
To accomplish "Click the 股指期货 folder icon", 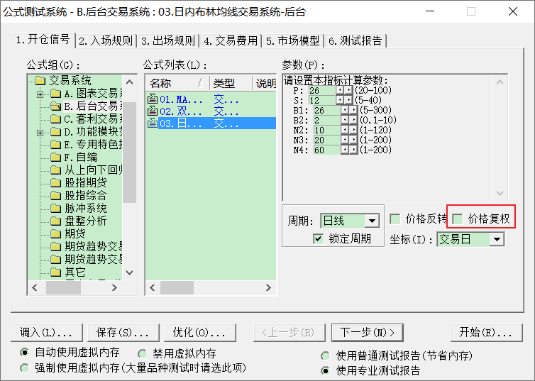I will [x=55, y=183].
